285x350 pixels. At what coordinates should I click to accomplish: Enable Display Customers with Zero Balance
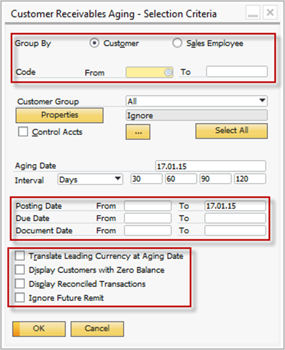(x=20, y=270)
